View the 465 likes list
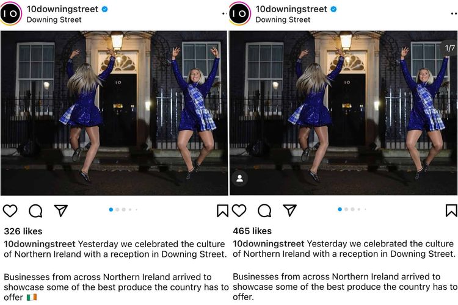This screenshot has width=458, height=305. coord(252,231)
